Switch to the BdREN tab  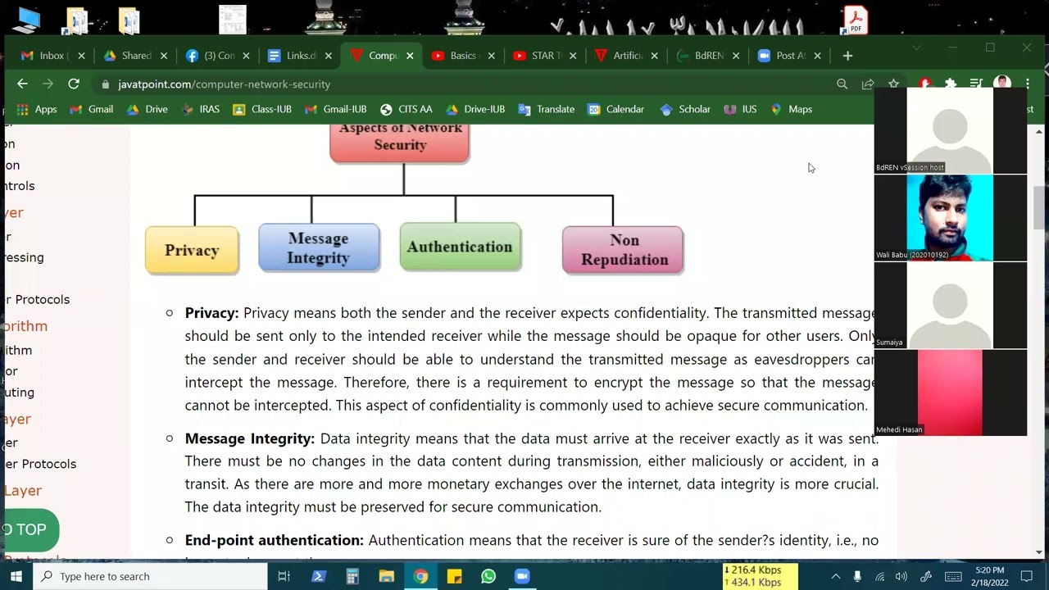point(707,56)
